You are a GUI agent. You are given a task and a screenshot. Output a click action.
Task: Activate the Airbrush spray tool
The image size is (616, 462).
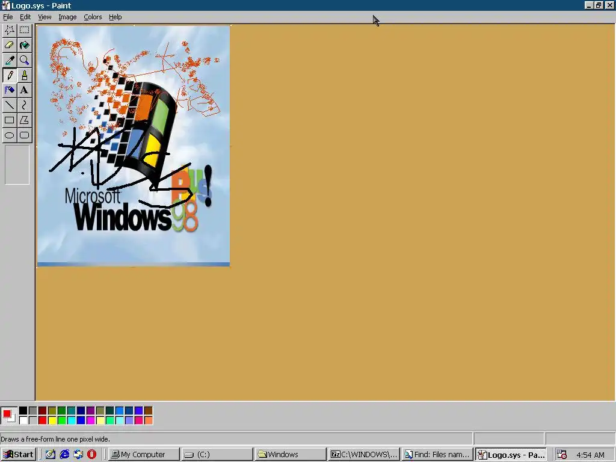tap(10, 90)
